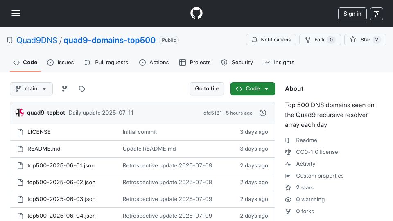Go to GitHub homepage via Octocat logo
The image size is (393, 221).
196,13
